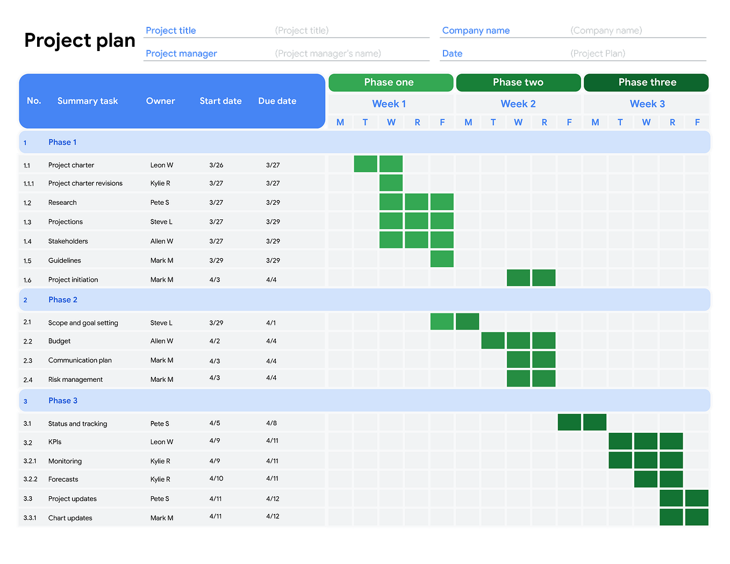Click the Phase three header banner
Screen dimensions: 730x564
647,82
